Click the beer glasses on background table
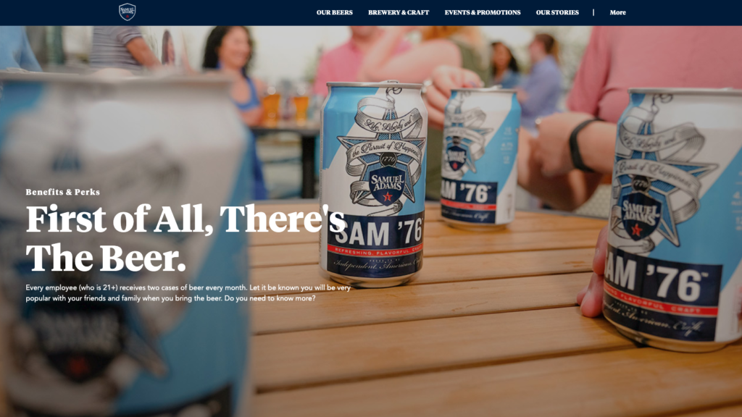Viewport: 742px width, 417px height. pyautogui.click(x=285, y=107)
